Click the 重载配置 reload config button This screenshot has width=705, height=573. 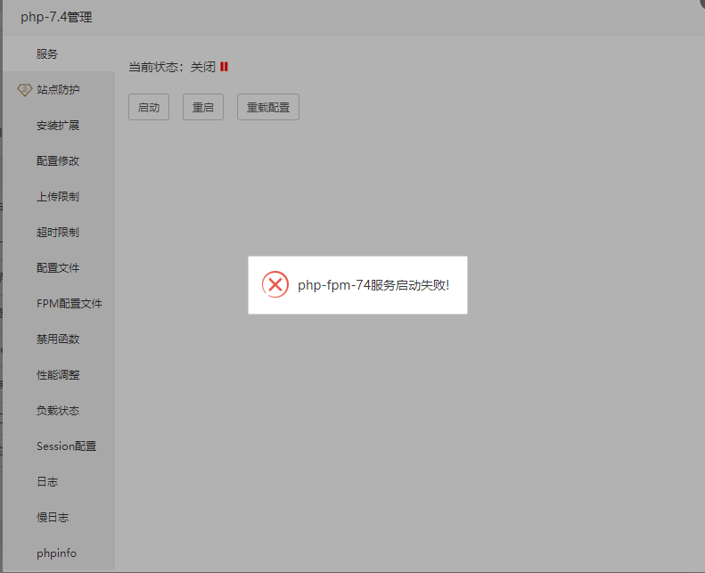pyautogui.click(x=268, y=107)
